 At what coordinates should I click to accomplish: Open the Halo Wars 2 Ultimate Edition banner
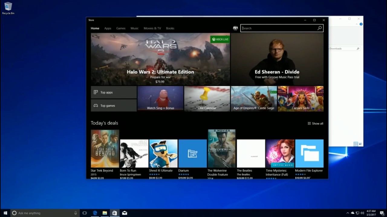pos(160,59)
